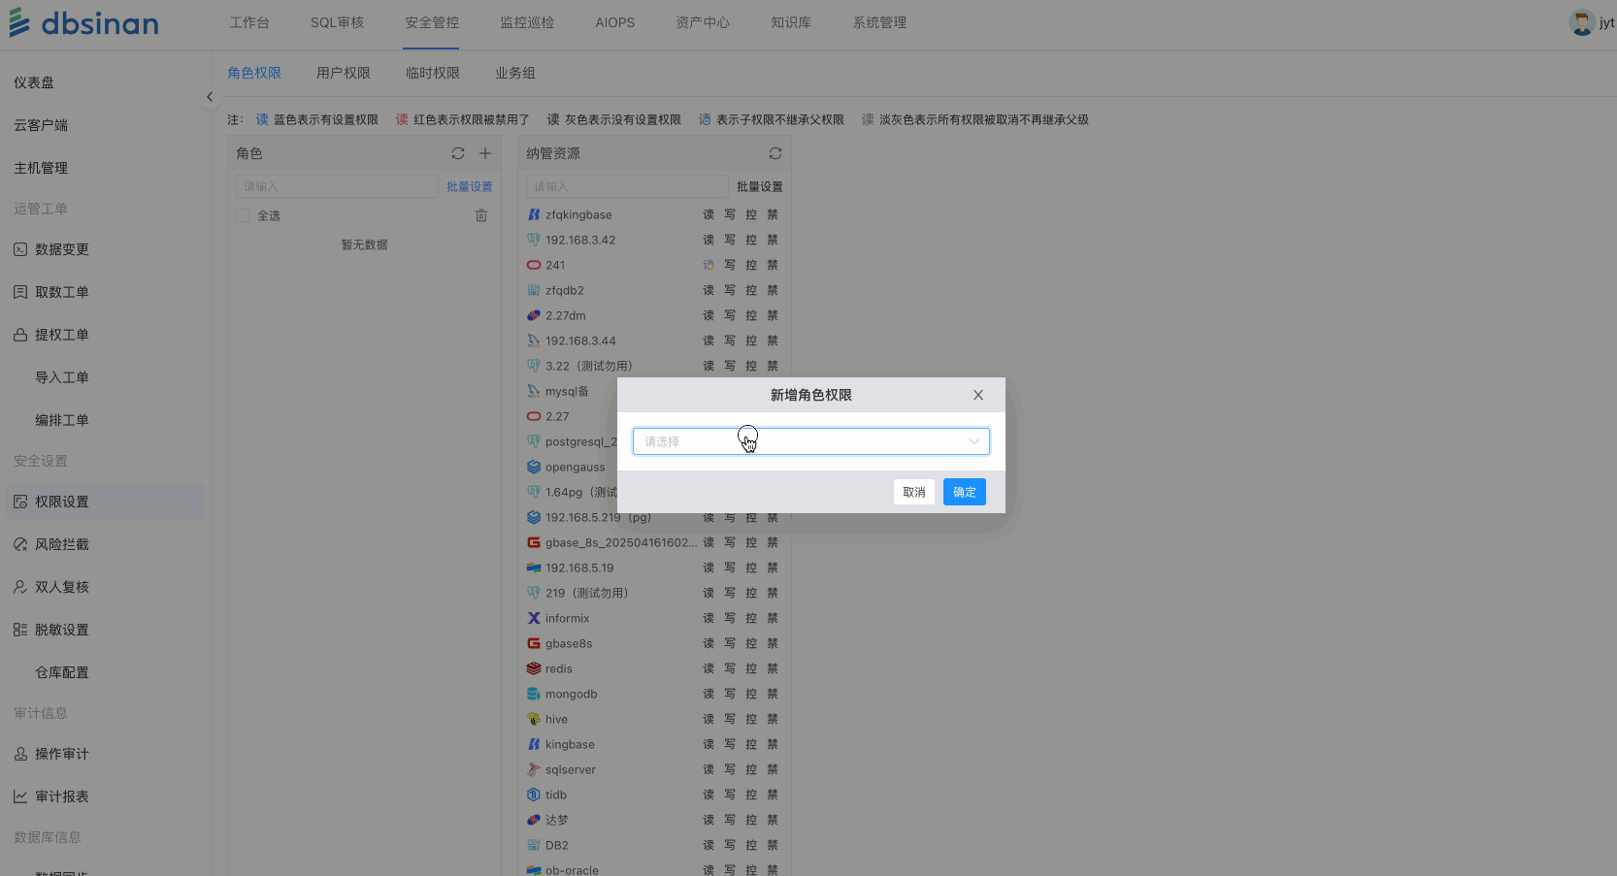Click the plus icon to add a role

(485, 153)
